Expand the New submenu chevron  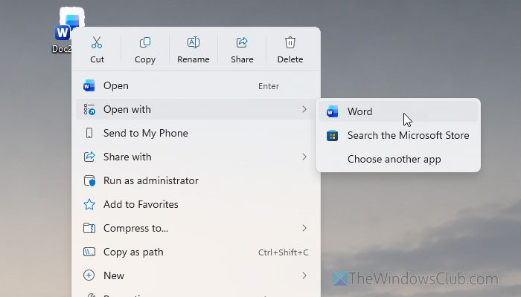304,275
